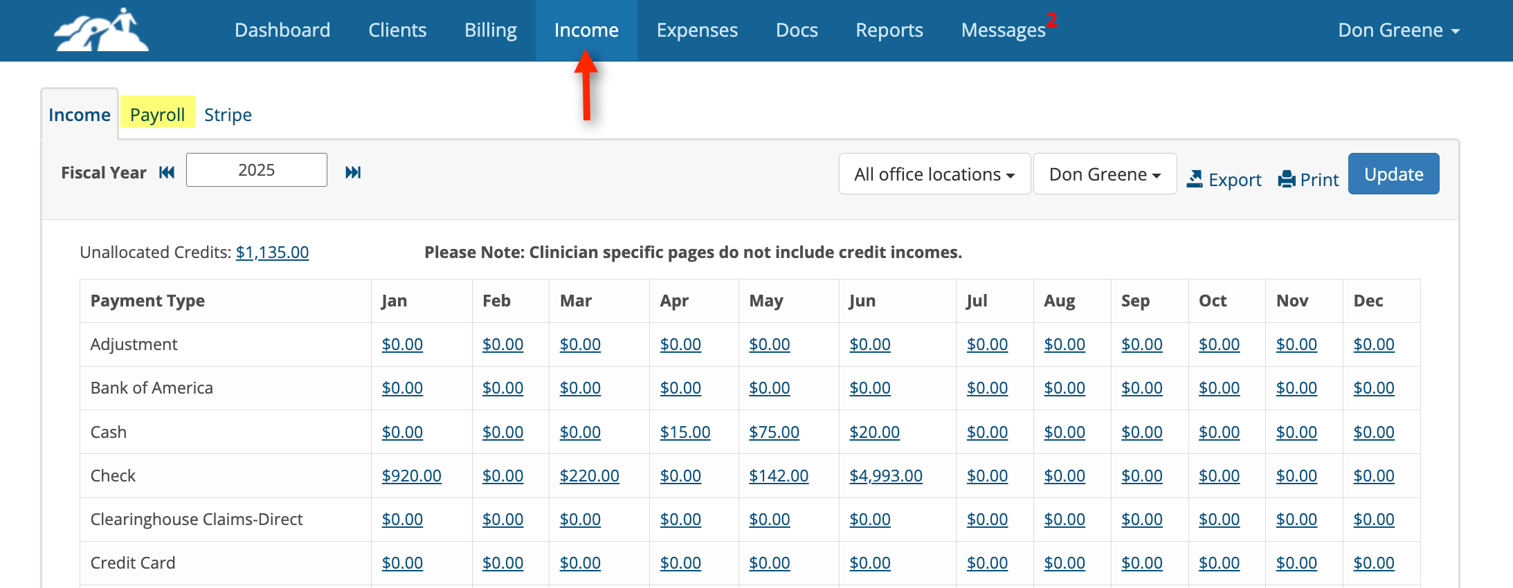Open Check June $4,993.00 amount
Screen dimensions: 1513x588
pyautogui.click(x=886, y=476)
